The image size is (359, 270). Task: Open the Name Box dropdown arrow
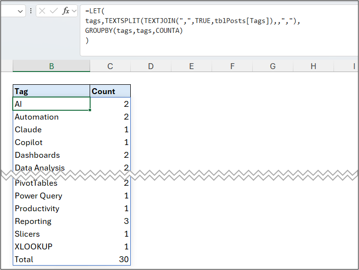[x=21, y=11]
